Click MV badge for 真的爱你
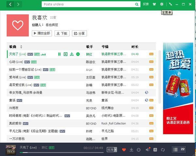The width and height of the screenshot is (196, 156). (25, 124)
